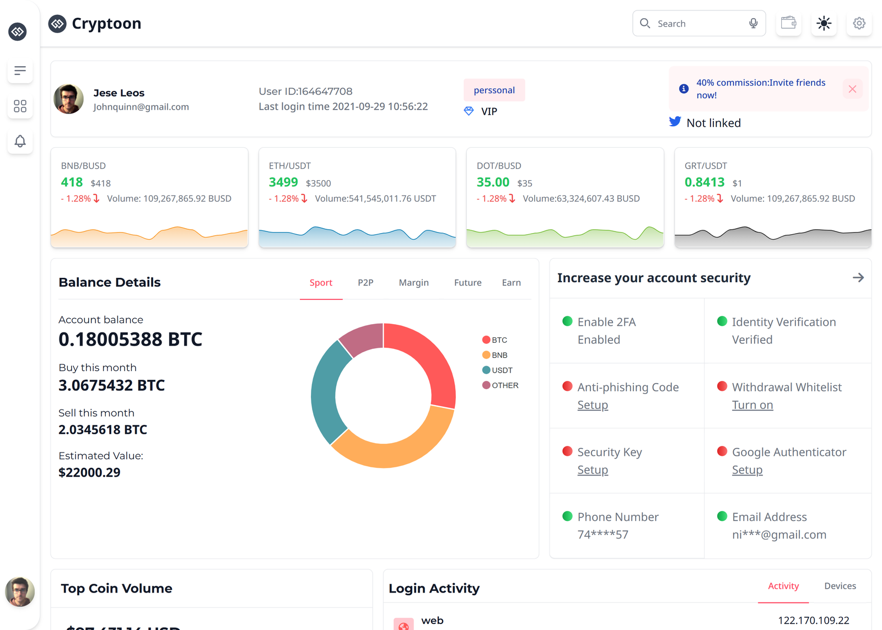Toggle USDT legend item in chart
The height and width of the screenshot is (630, 882).
[497, 370]
